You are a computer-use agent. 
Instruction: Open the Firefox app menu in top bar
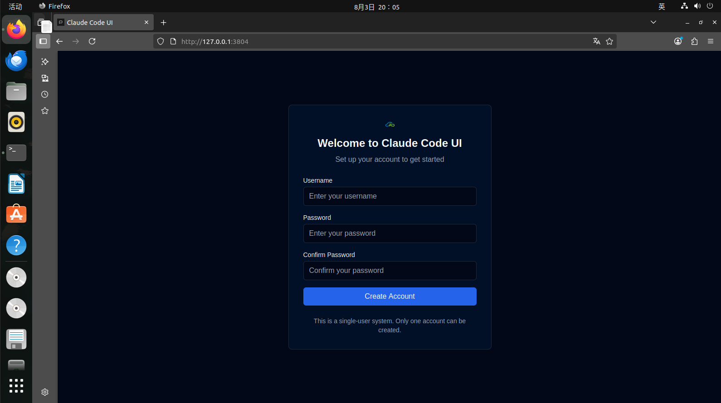click(54, 6)
